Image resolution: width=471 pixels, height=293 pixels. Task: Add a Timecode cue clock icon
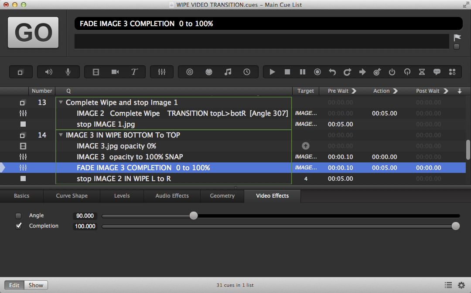pyautogui.click(x=247, y=72)
